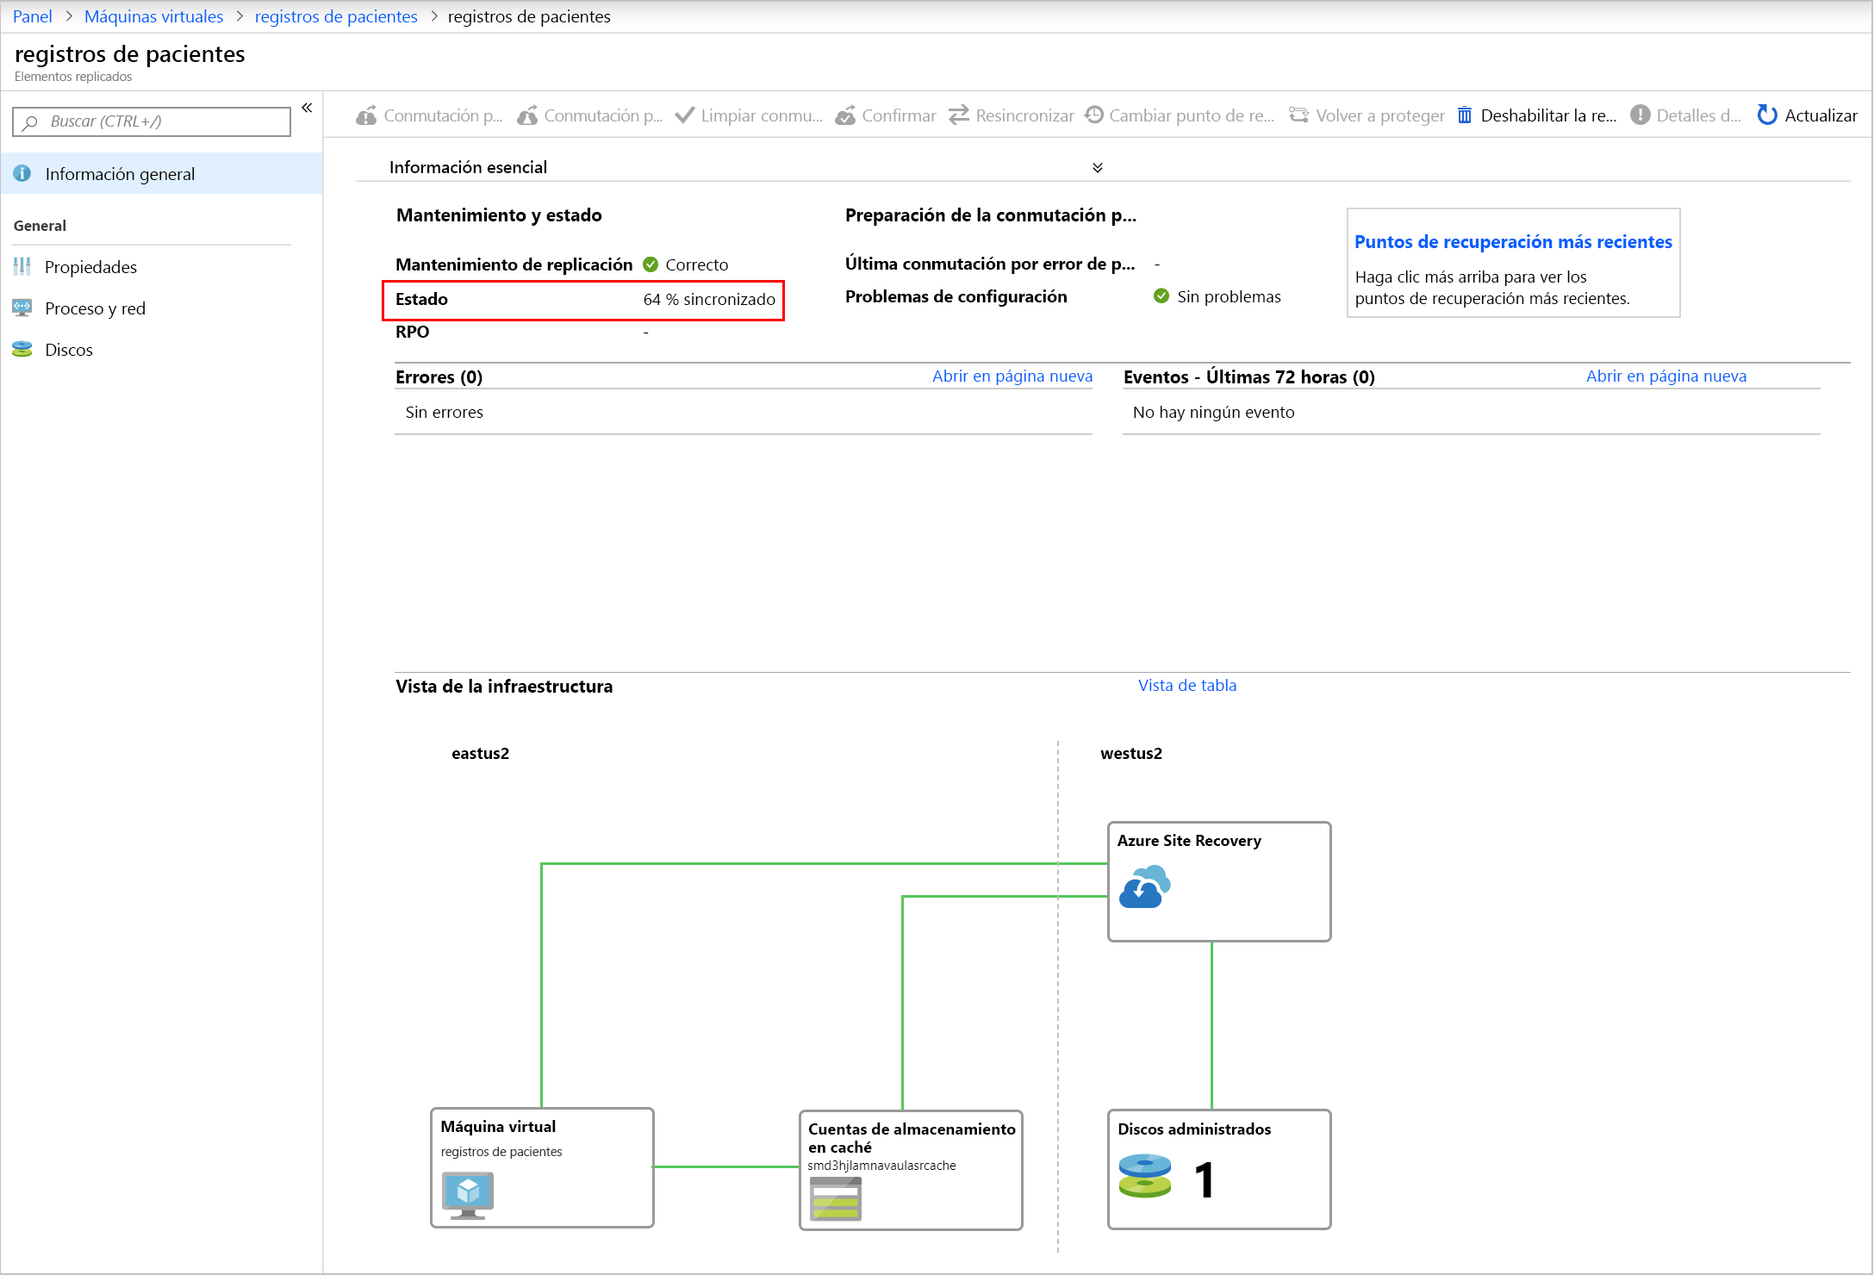The width and height of the screenshot is (1874, 1275).
Task: Click the Deshabilitar la replicación trash icon
Action: [x=1465, y=115]
